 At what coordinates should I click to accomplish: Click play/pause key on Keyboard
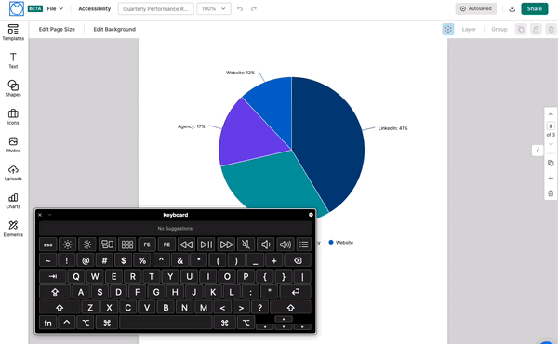click(206, 245)
